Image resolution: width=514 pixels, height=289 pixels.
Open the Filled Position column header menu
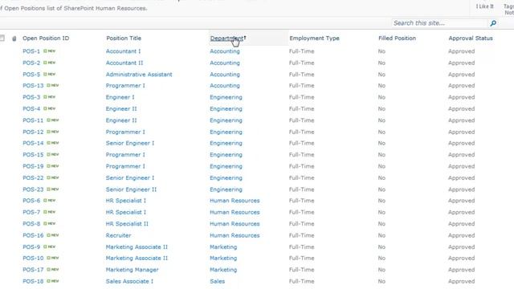[397, 39]
